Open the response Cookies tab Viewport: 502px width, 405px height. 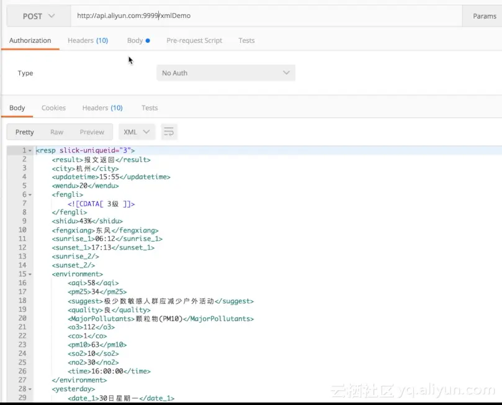pos(53,107)
